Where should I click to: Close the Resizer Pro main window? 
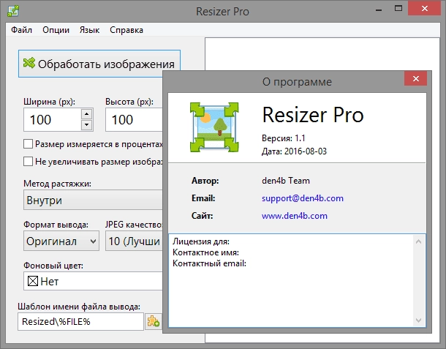425,9
